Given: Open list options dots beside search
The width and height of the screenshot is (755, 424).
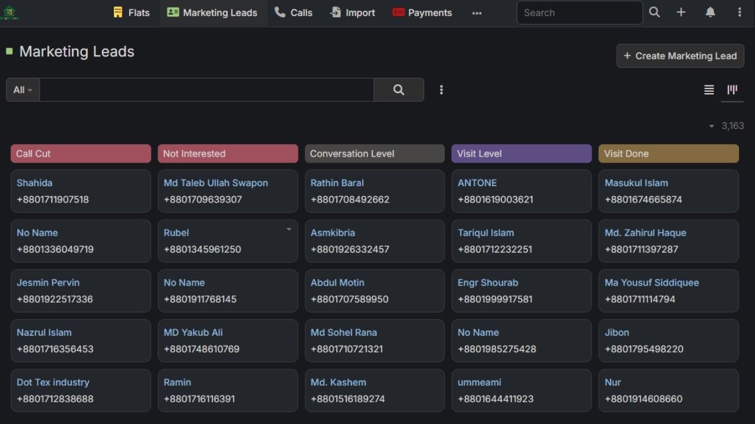Looking at the screenshot, I should 441,90.
